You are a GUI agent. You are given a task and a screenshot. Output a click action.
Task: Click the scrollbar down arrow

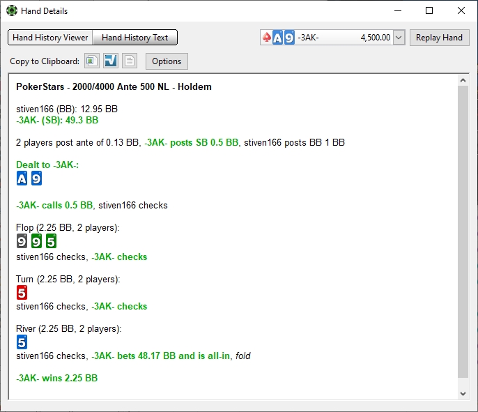click(463, 394)
